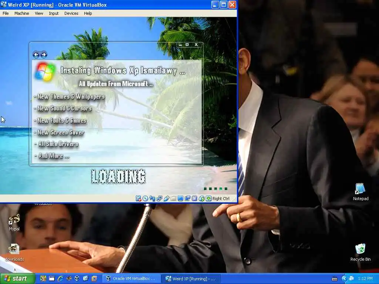Click the green loading progress dots
This screenshot has height=284, width=379.
[x=216, y=189]
